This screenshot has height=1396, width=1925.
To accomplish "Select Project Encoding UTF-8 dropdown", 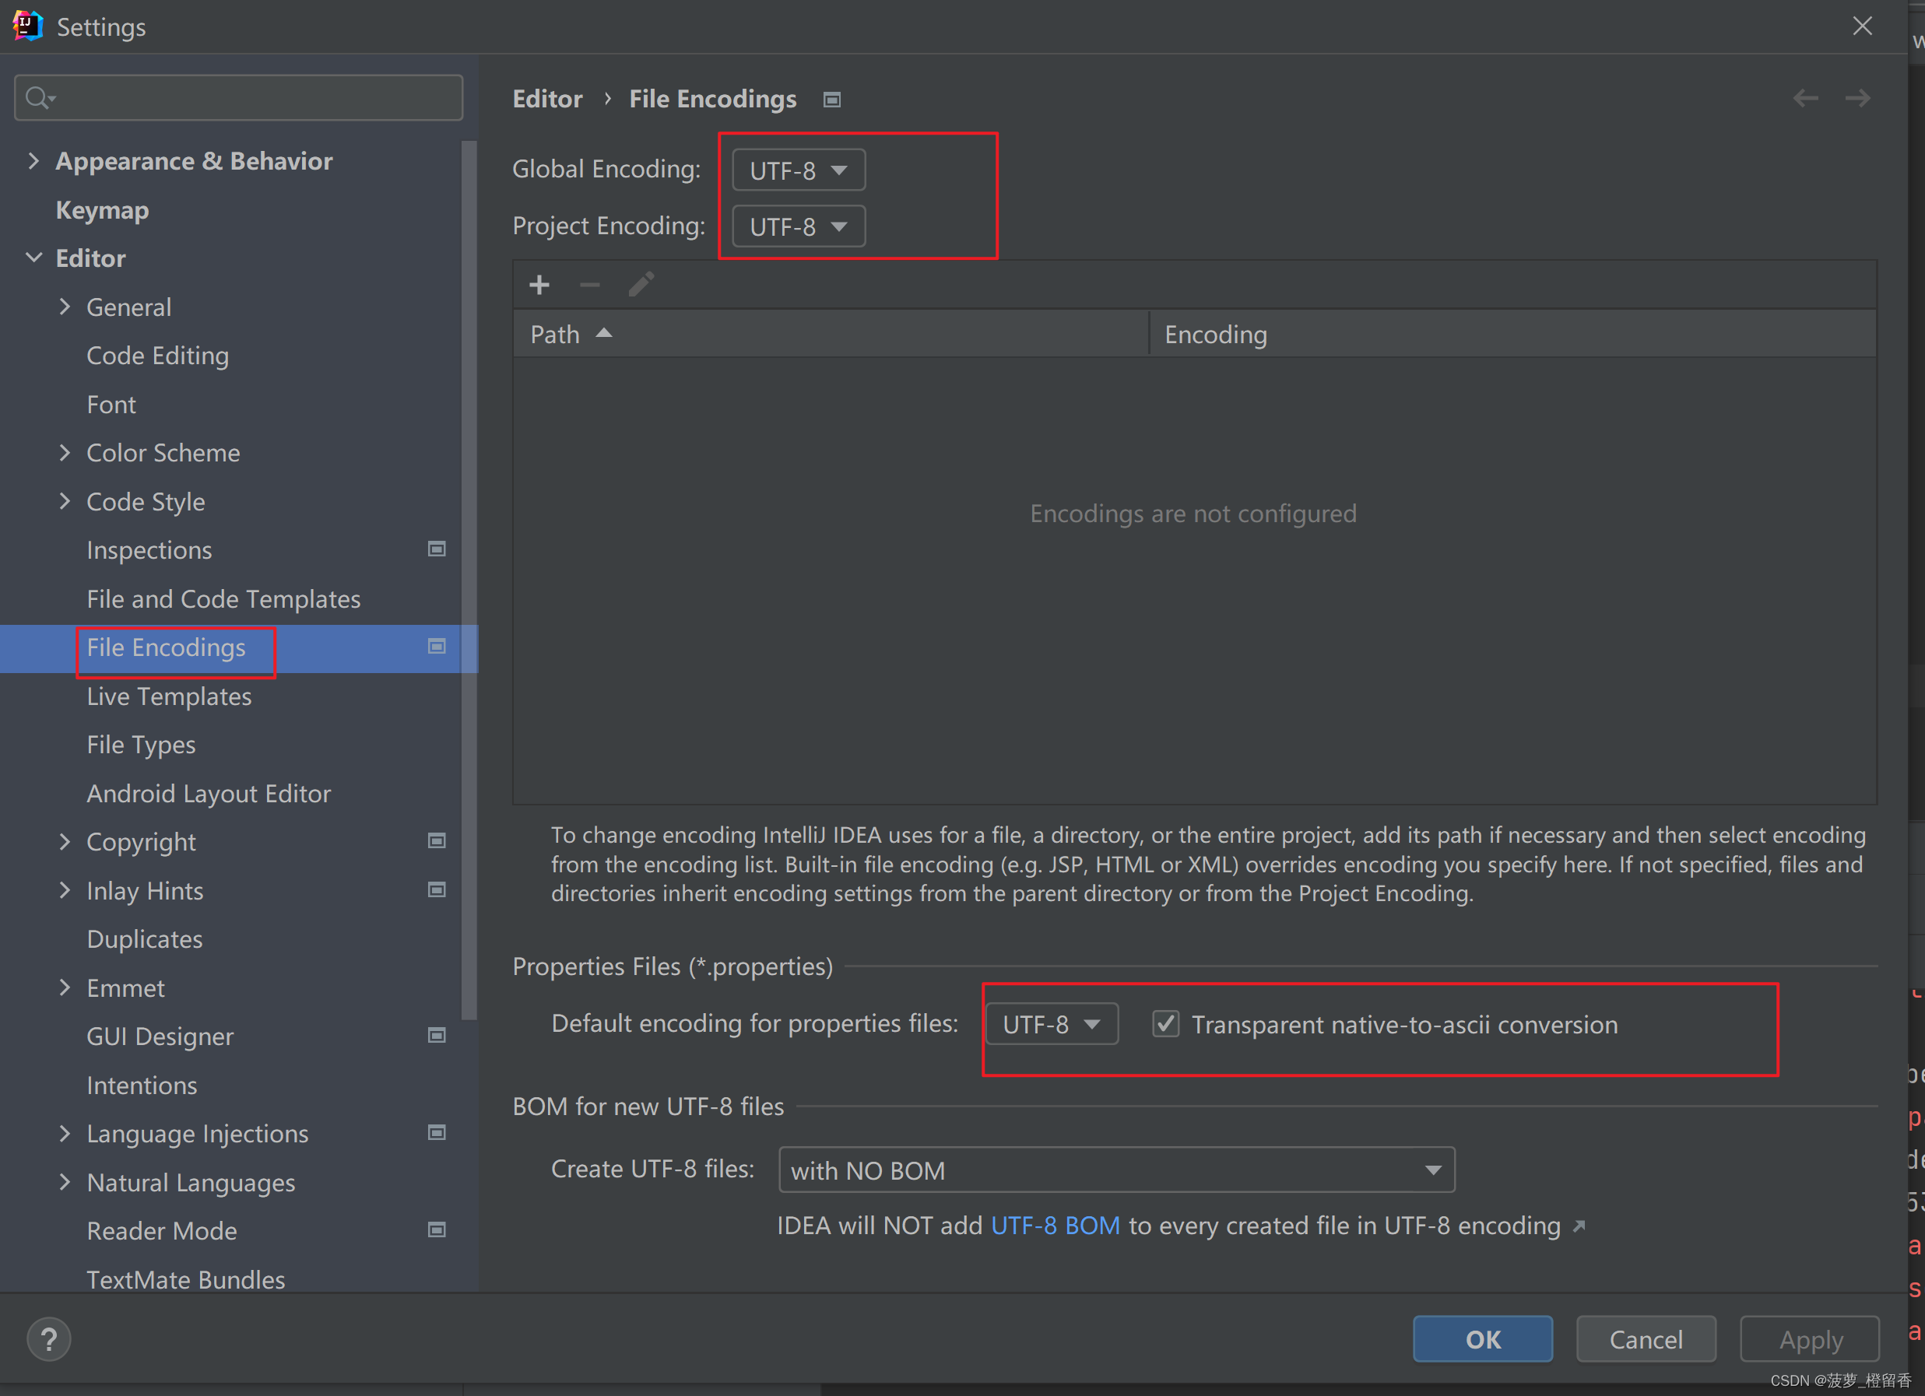I will (796, 226).
